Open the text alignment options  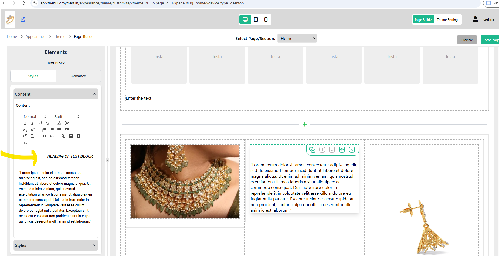click(33, 136)
